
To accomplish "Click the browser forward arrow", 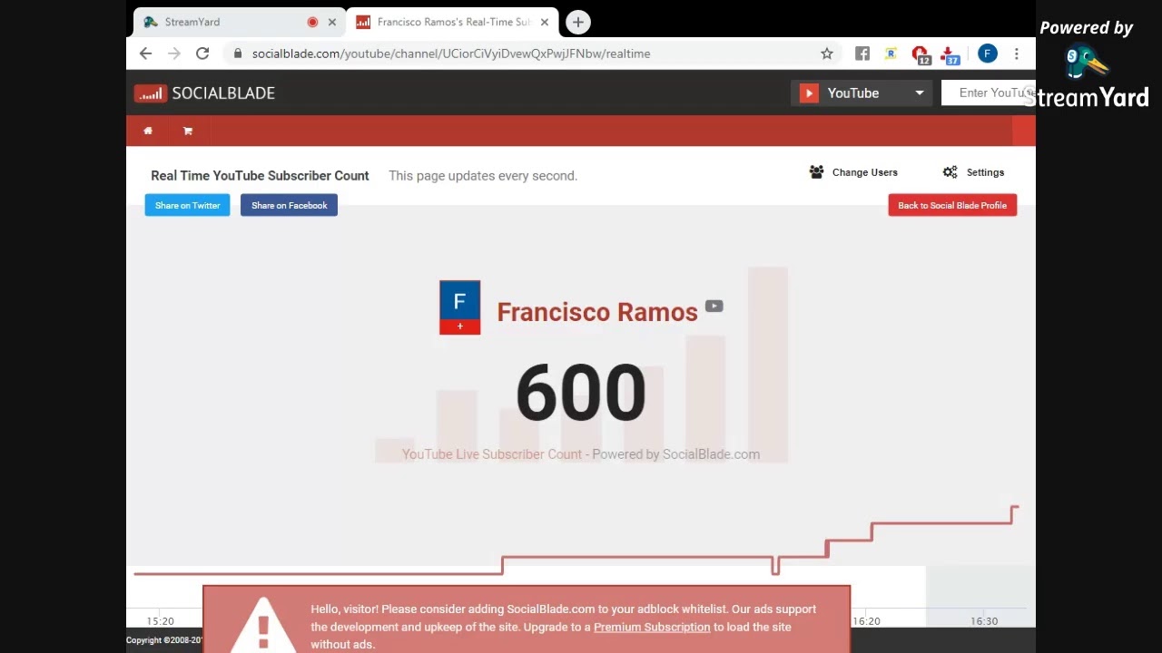I will pos(174,54).
